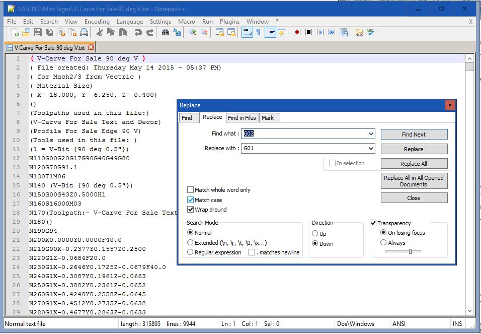The height and width of the screenshot is (334, 481).
Task: Select the Up direction radio button
Action: (x=315, y=234)
